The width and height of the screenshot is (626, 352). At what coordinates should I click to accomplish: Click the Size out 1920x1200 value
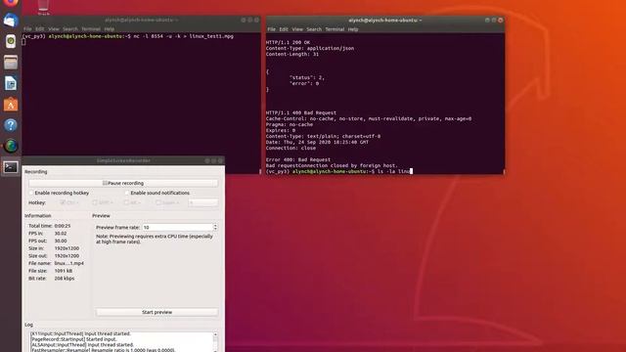[x=67, y=256]
